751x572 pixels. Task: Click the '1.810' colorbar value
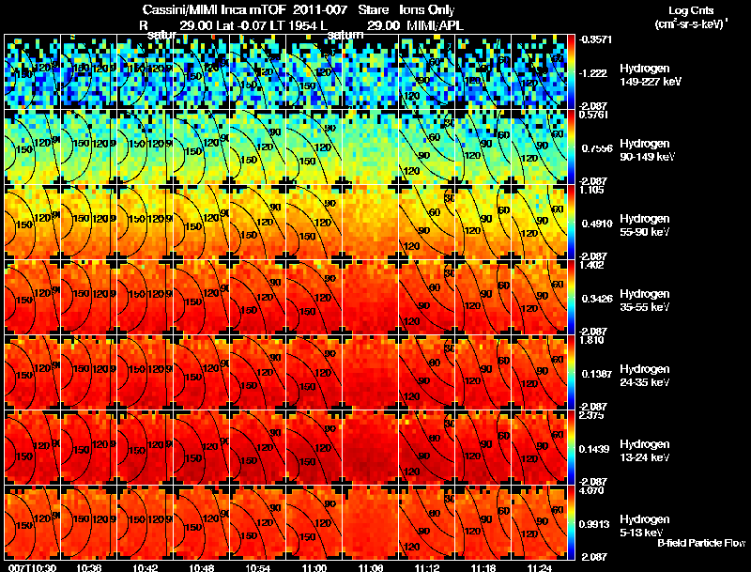[x=591, y=340]
